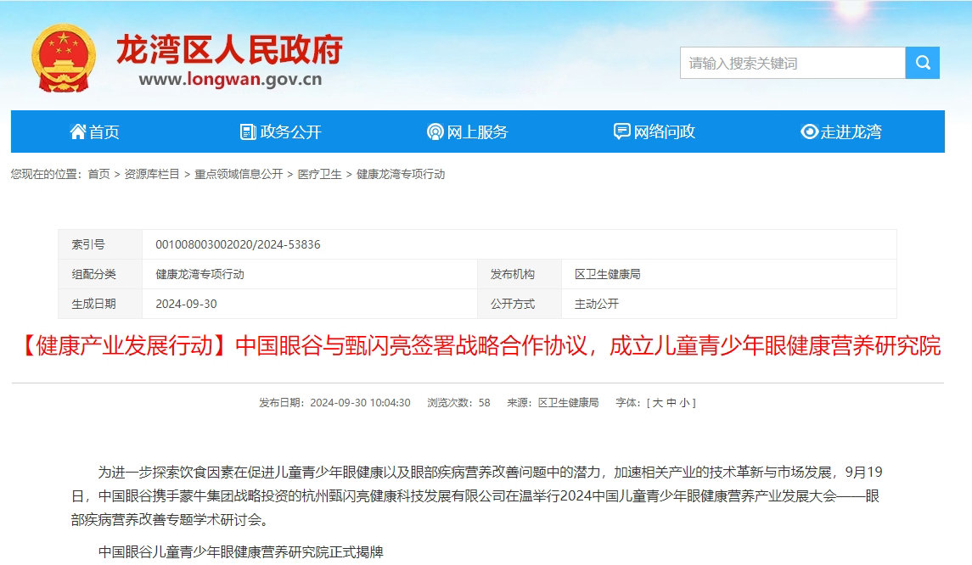Go to 医疗卫生 breadcrumb
This screenshot has height=565, width=972.
(319, 174)
